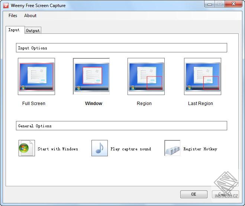Image resolution: width=245 pixels, height=206 pixels.
Task: Click the Cancel button
Action: pyautogui.click(x=225, y=194)
